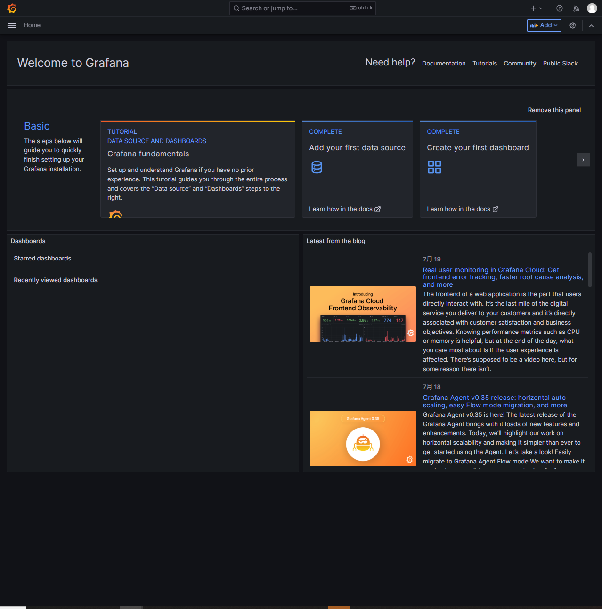Click the Grafana logo icon

point(12,8)
